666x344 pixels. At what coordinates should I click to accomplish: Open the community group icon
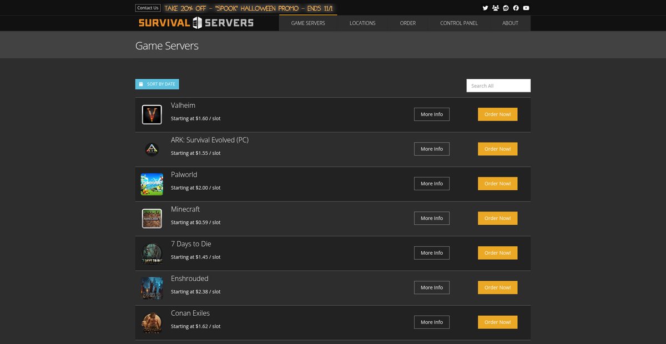click(x=496, y=8)
